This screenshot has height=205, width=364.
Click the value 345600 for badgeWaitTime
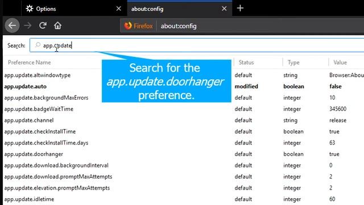(338, 109)
